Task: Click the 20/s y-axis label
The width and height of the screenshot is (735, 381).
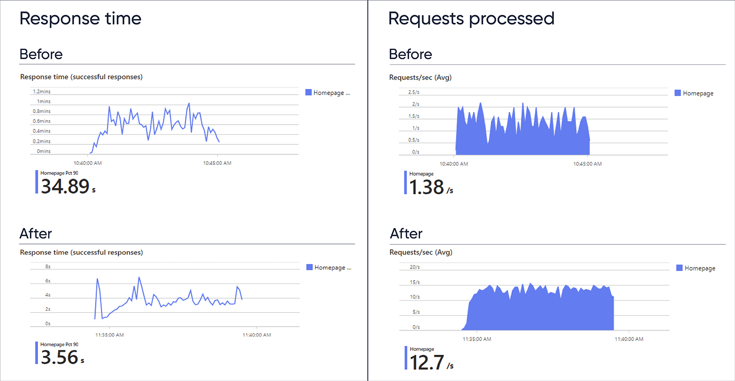Action: pos(414,267)
